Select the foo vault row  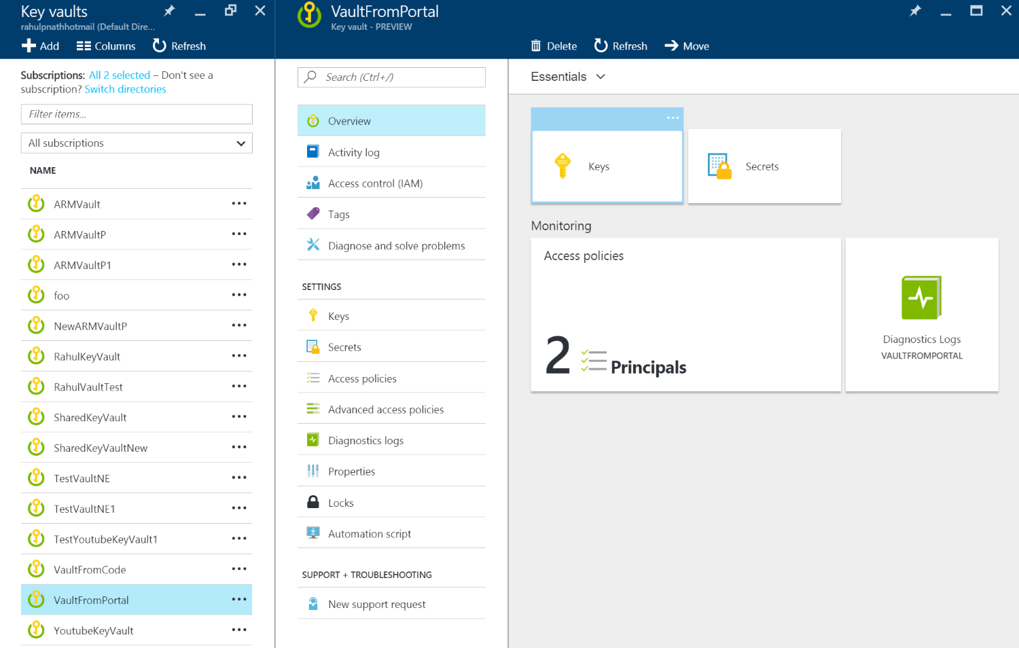tap(137, 295)
